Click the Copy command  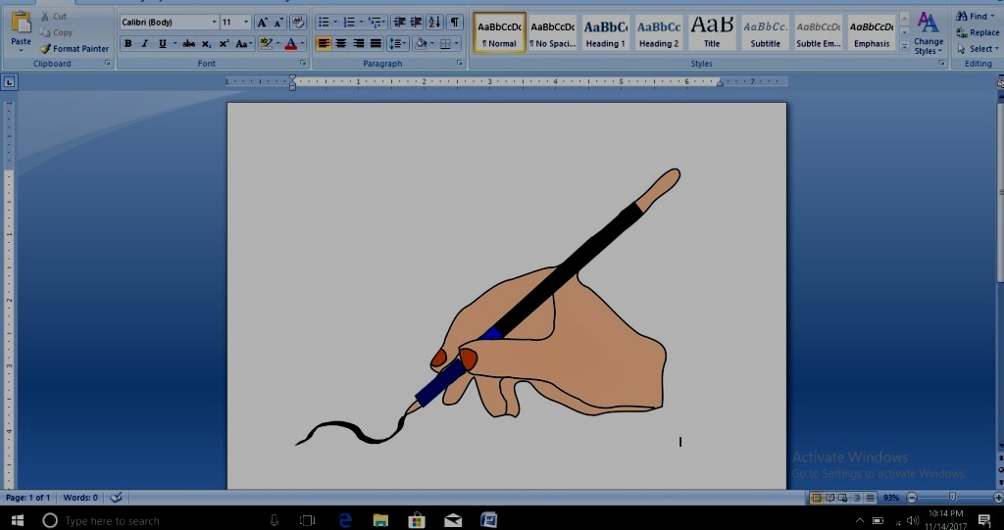click(x=56, y=32)
